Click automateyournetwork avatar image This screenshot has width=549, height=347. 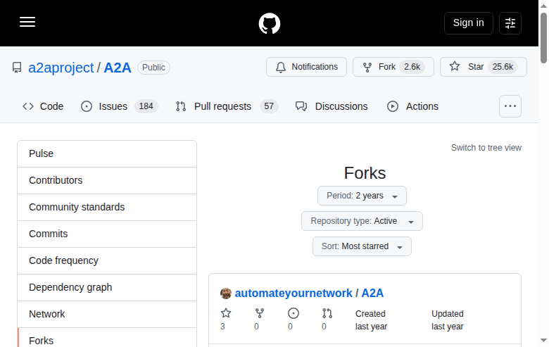226,294
